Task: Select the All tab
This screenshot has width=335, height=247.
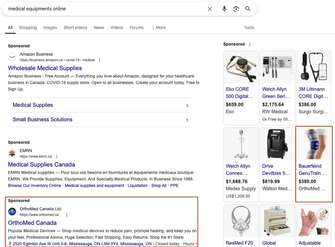Action: [10, 27]
